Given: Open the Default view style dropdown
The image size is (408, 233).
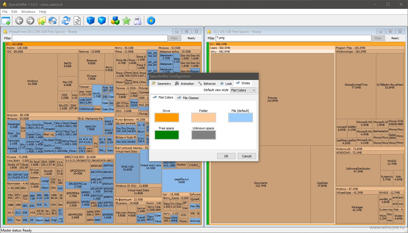Looking at the screenshot, I should click(243, 90).
